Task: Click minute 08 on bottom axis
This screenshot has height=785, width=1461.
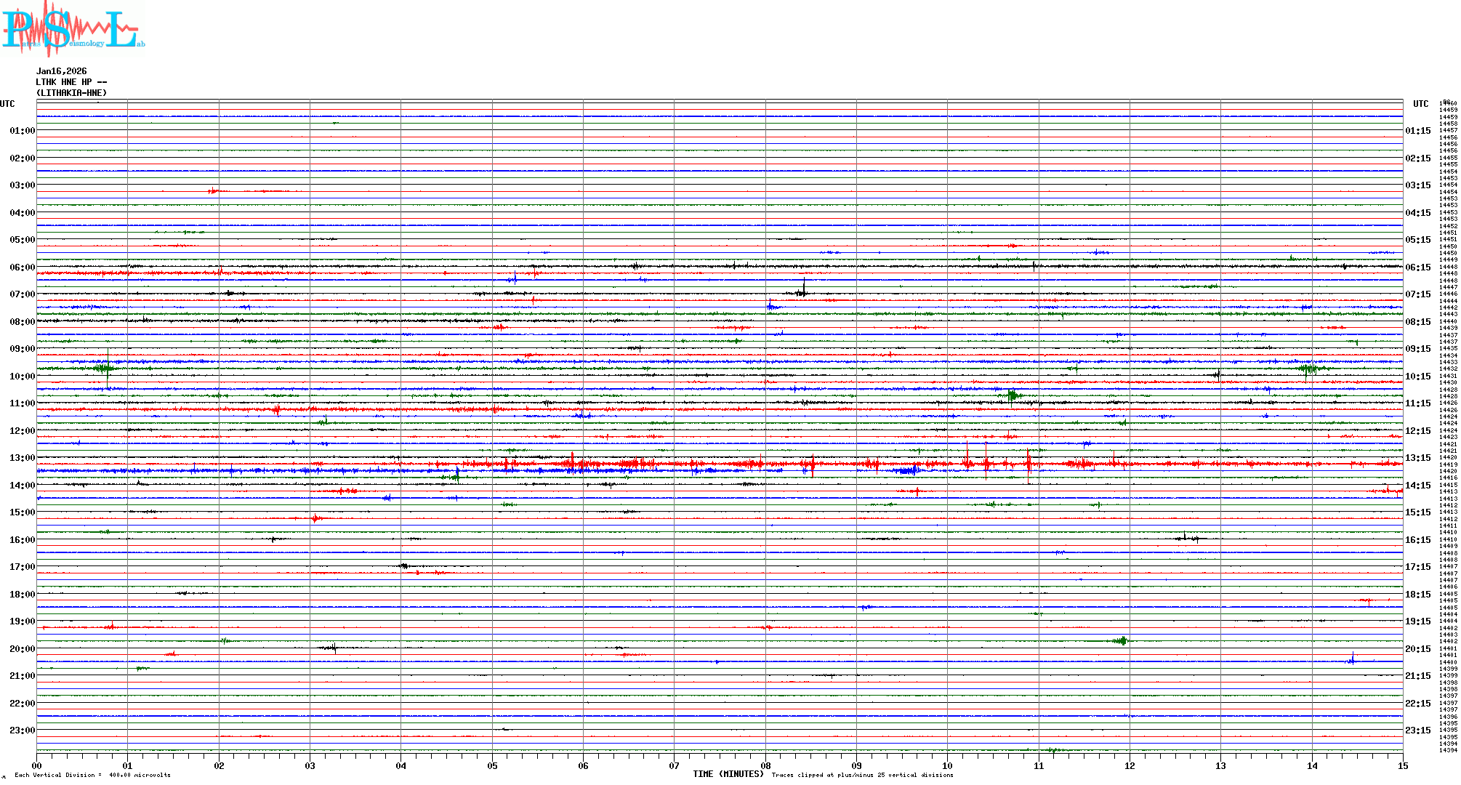Action: [765, 765]
